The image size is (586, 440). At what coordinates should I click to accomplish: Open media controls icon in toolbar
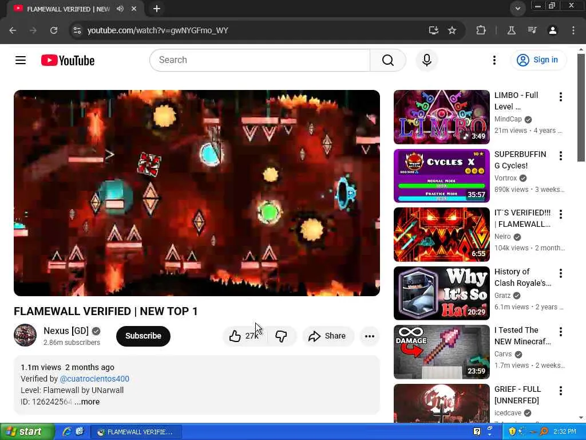532,30
